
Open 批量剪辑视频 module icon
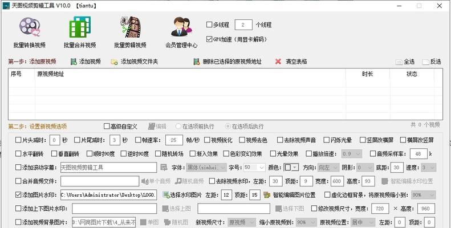[131, 27]
